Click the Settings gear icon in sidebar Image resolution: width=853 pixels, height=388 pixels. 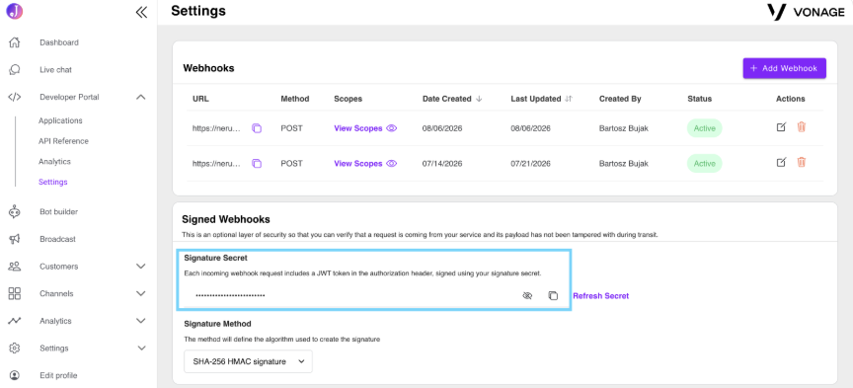point(15,348)
